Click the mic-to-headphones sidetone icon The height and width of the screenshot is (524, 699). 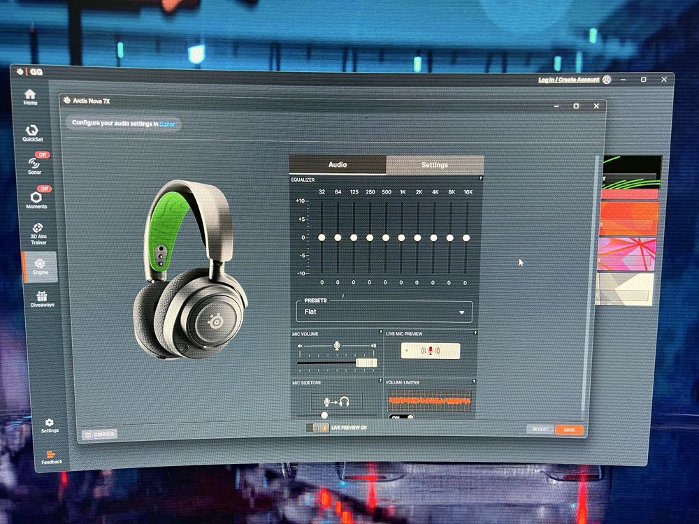point(337,402)
